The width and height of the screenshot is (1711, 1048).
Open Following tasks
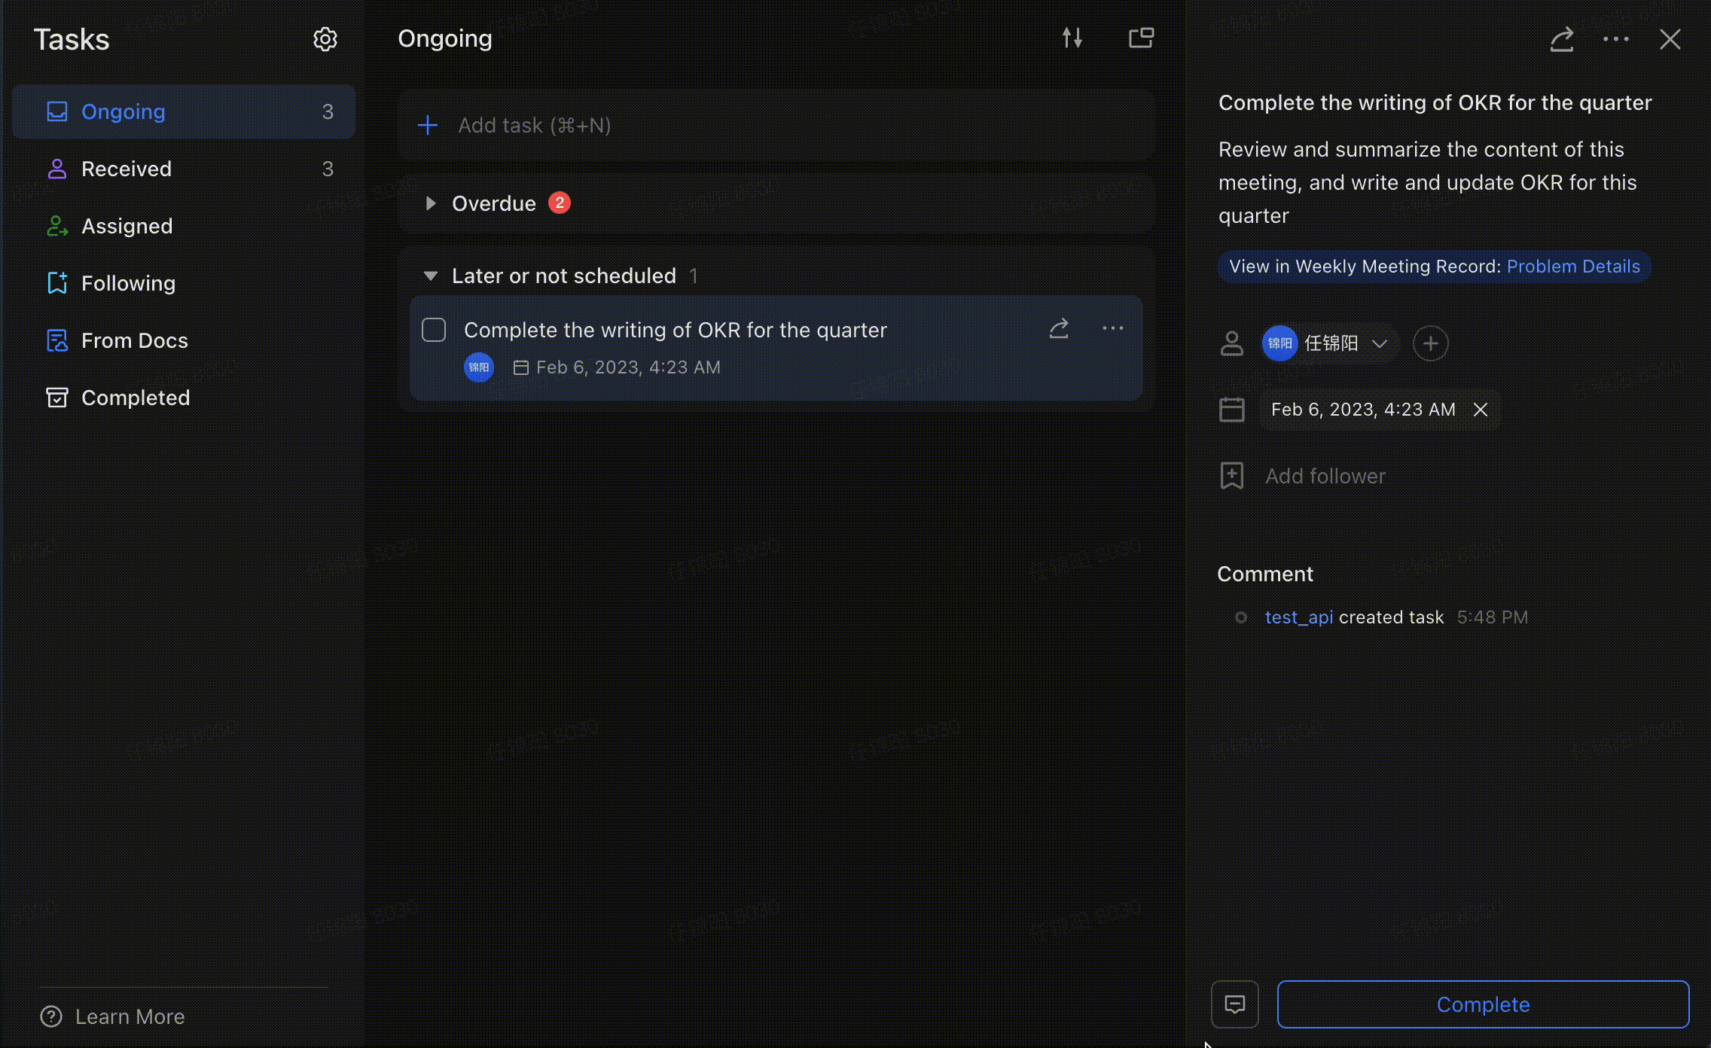click(184, 283)
